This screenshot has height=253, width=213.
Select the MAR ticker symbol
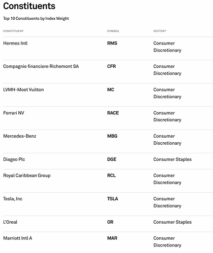point(112,238)
